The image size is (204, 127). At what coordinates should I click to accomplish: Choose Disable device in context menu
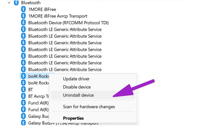[77, 87]
